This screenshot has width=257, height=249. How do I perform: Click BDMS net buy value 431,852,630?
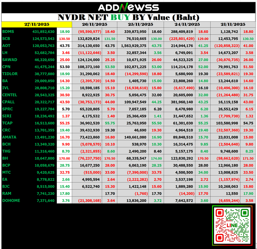(x=43, y=32)
